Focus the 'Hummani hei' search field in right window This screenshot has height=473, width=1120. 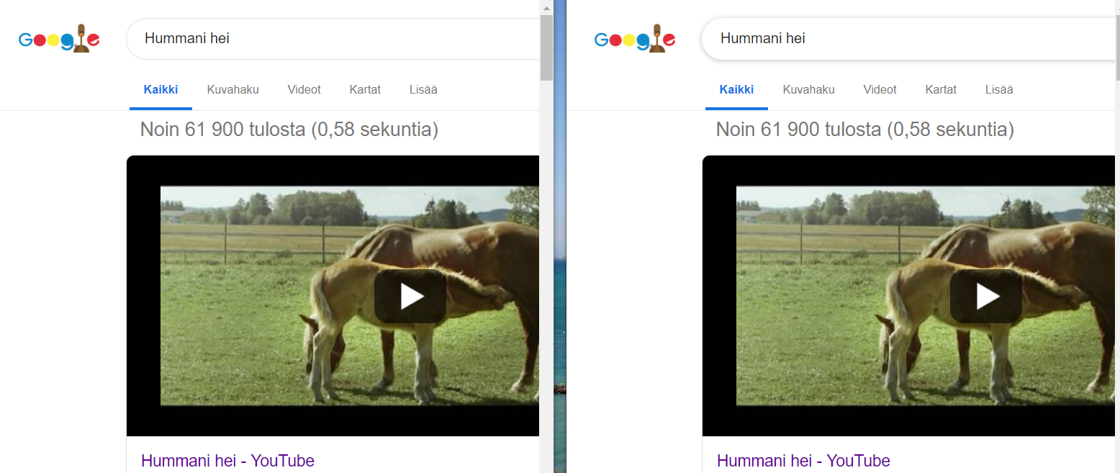point(908,39)
